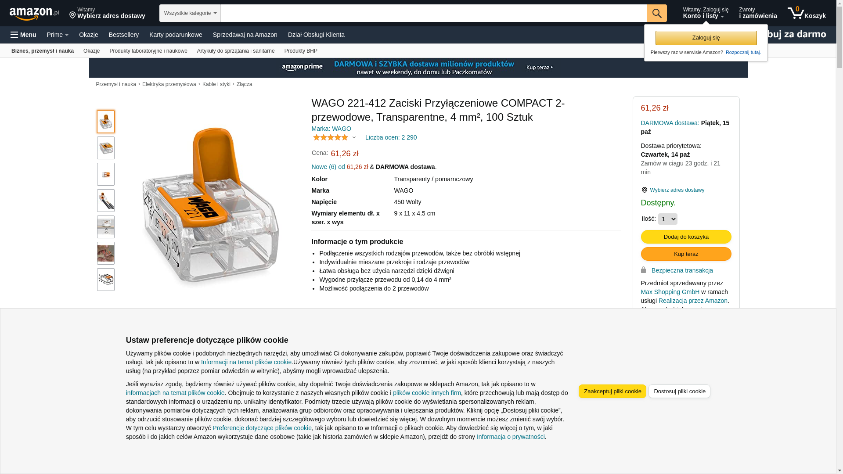843x474 pixels.
Task: Open the Ilość quantity dropdown
Action: tap(668, 219)
